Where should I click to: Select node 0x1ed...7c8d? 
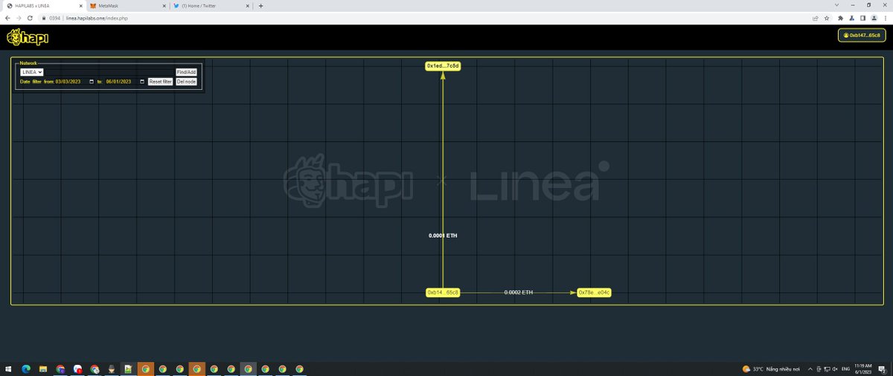443,66
